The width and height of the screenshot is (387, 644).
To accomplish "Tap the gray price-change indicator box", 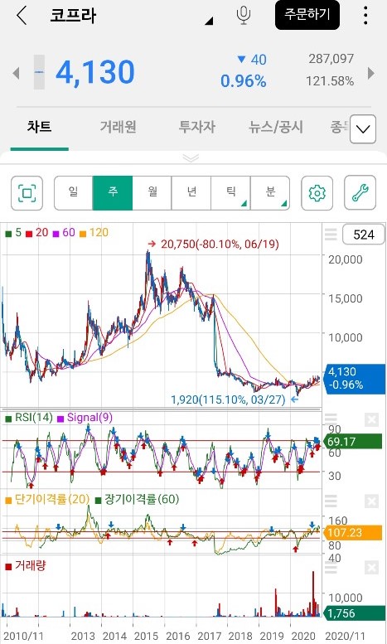I will [x=39, y=72].
